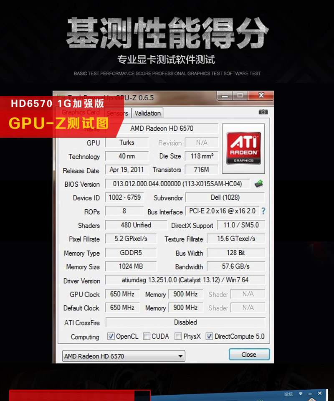The height and width of the screenshot is (401, 334).
Task: Click the GPU Clock row Shader N/A value
Action: pyautogui.click(x=248, y=294)
